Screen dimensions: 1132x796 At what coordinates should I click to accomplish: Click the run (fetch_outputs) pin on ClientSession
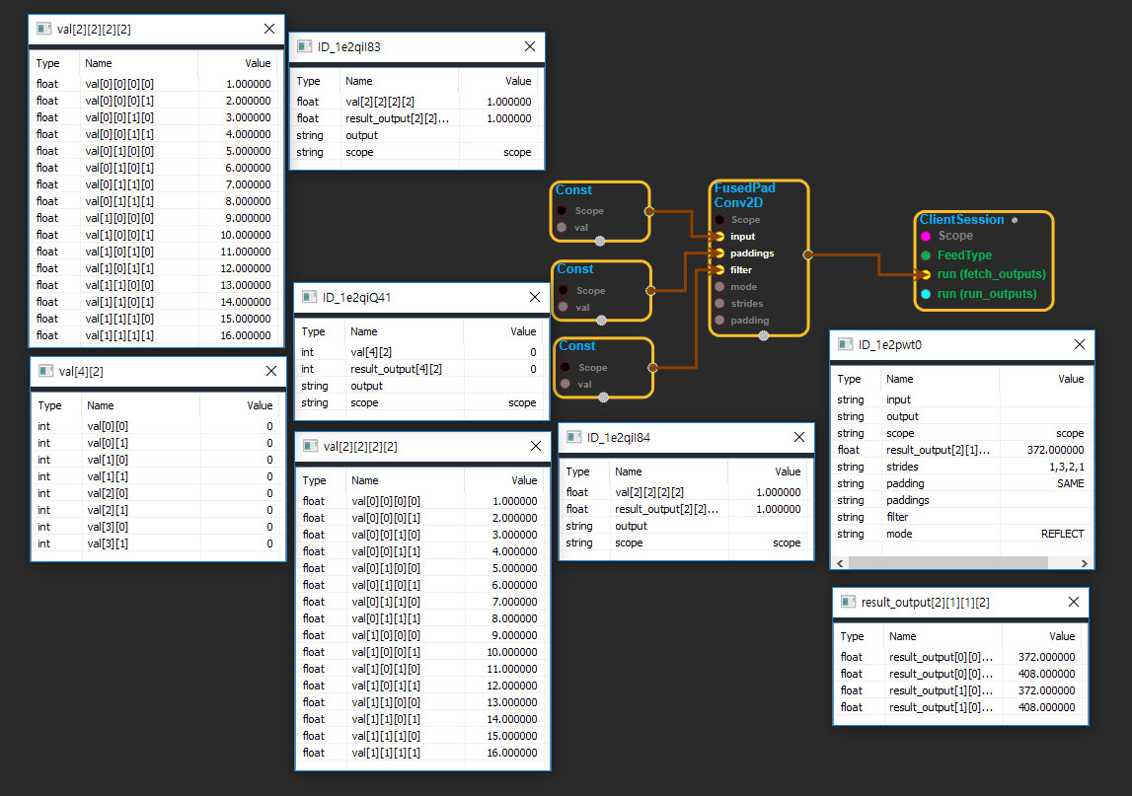tap(925, 274)
